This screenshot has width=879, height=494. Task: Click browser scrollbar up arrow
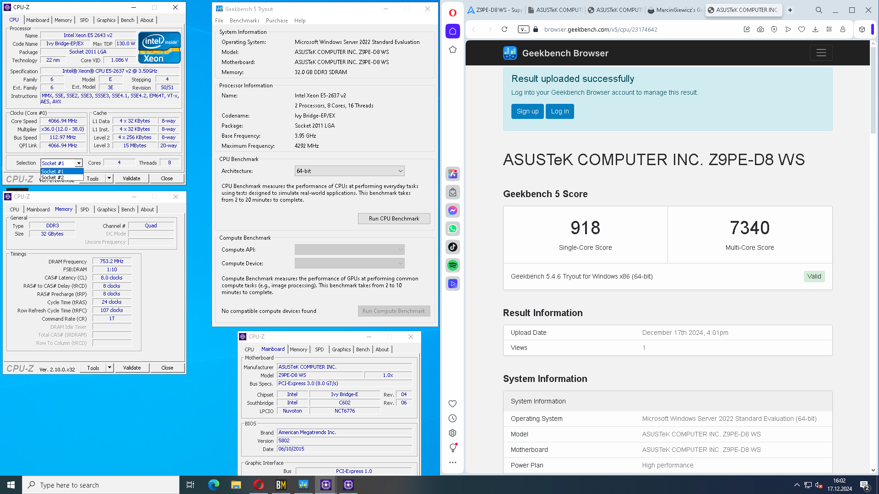[874, 44]
